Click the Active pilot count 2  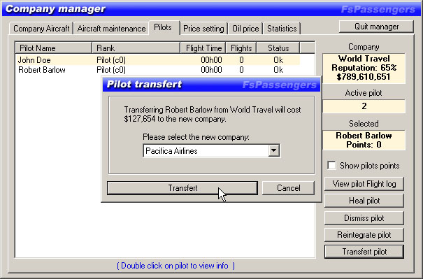[364, 106]
